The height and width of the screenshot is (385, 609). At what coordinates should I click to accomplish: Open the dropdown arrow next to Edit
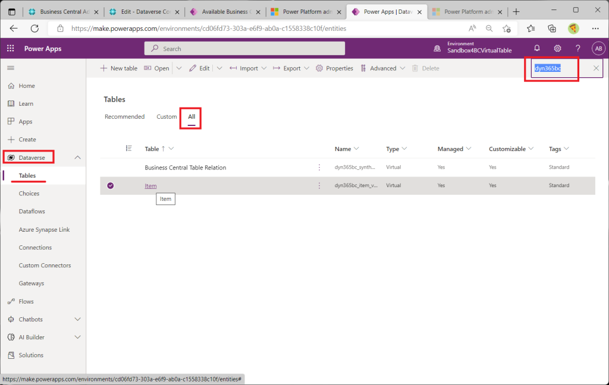click(x=219, y=68)
